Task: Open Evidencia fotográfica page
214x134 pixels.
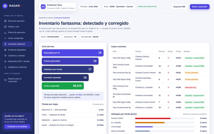Action: click(x=17, y=50)
